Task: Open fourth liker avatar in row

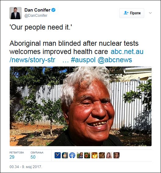Action: [80, 155]
